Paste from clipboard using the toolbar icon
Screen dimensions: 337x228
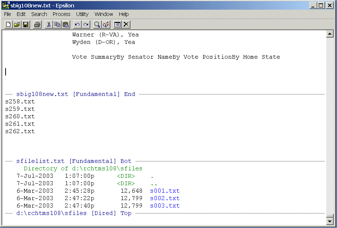click(x=66, y=25)
